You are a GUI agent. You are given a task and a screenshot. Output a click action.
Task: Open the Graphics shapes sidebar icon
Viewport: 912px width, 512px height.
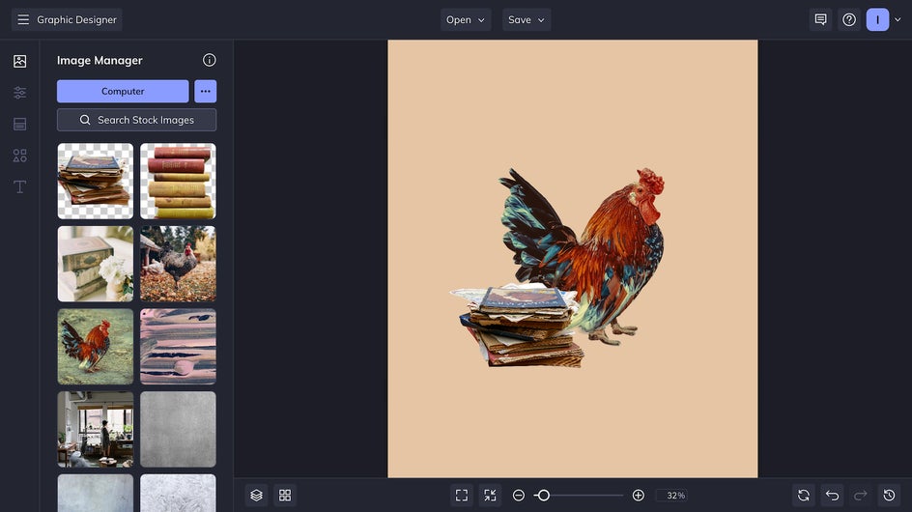coord(19,156)
